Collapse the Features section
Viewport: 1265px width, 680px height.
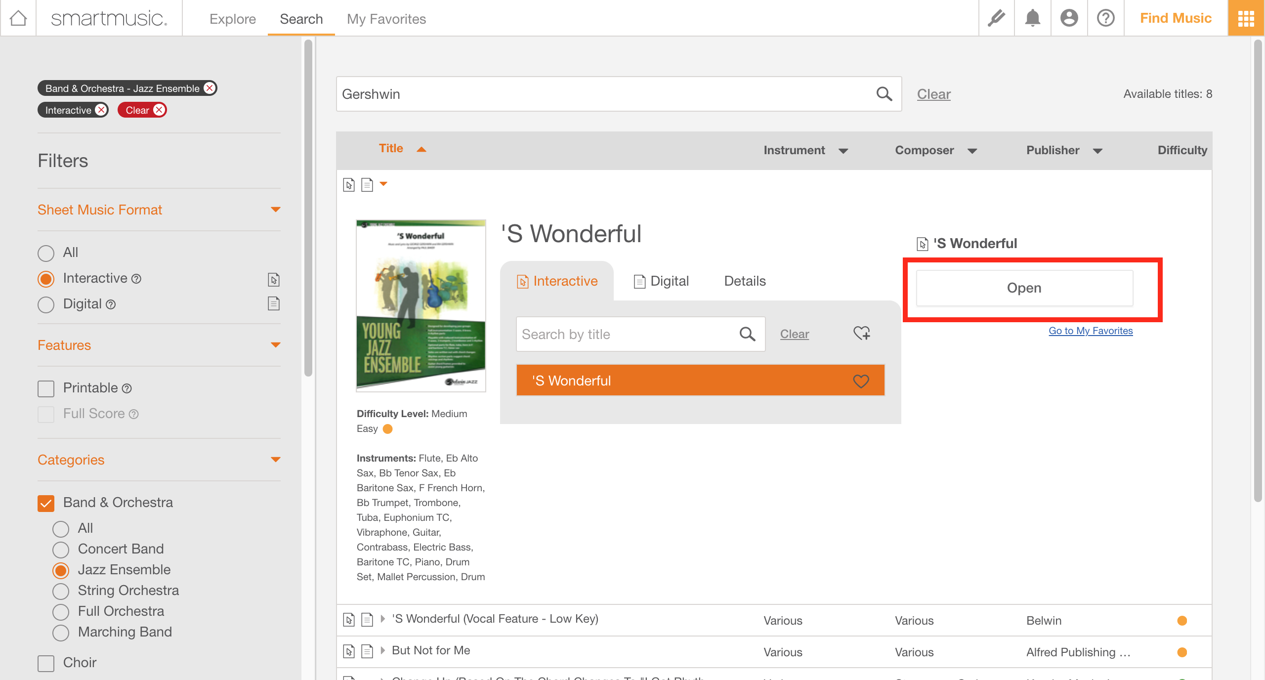point(276,345)
